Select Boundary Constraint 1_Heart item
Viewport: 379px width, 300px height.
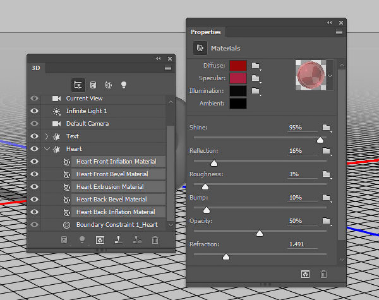(x=117, y=225)
